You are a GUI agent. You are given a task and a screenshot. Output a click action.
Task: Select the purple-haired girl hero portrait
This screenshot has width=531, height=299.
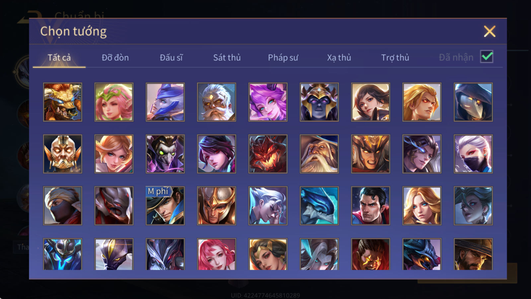[x=268, y=102]
